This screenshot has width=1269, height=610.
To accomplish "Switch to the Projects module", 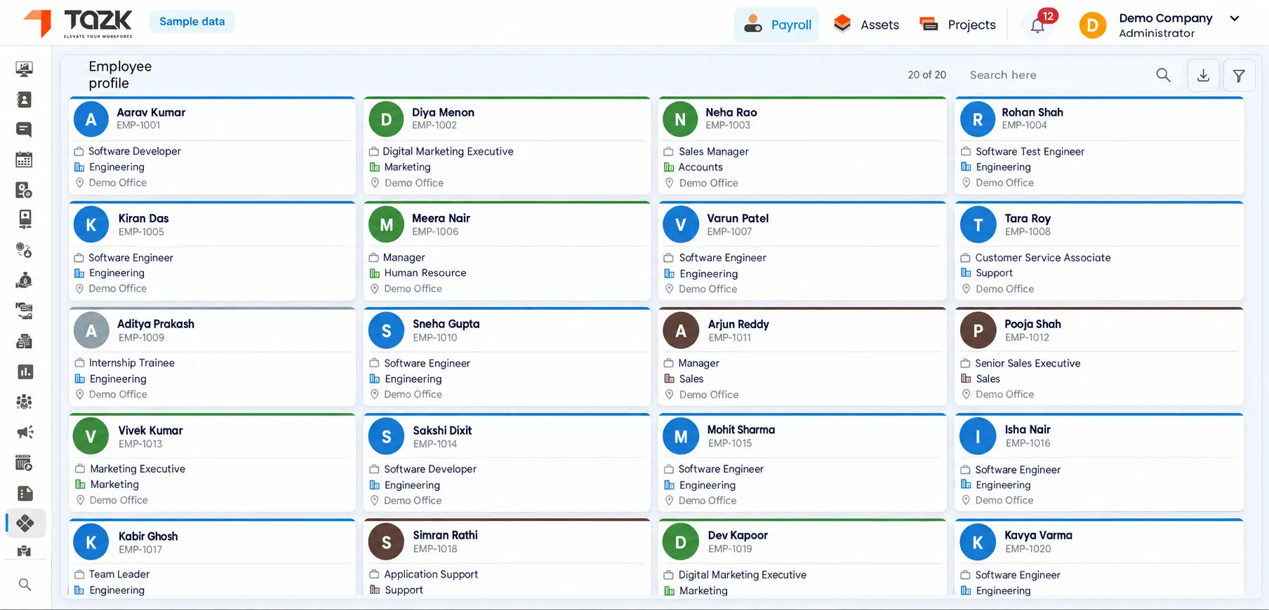I will point(957,25).
